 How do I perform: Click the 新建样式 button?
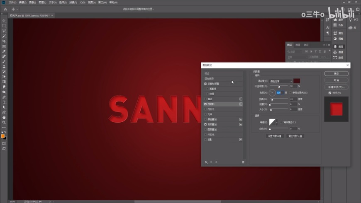(x=336, y=87)
